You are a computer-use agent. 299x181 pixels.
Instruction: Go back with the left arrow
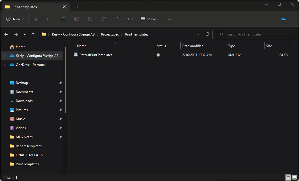[6, 34]
